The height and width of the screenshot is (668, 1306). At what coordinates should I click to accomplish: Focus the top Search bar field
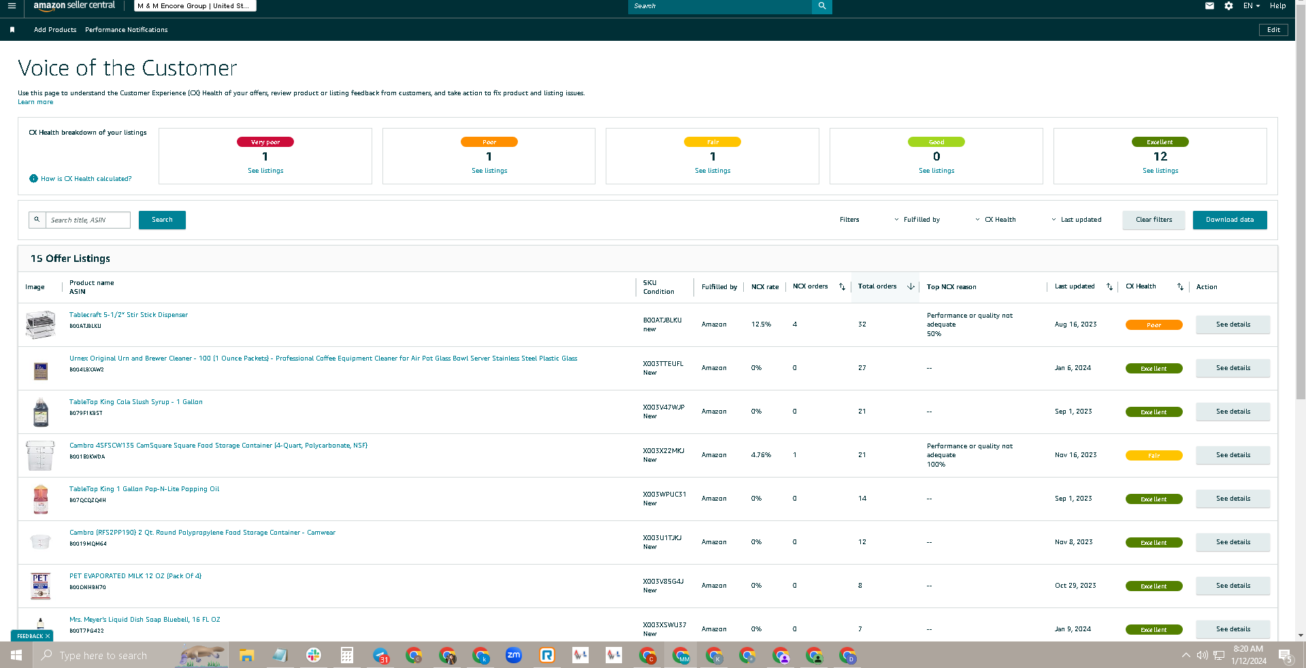click(x=720, y=6)
